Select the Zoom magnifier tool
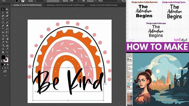The height and width of the screenshot is (106, 189). coord(7,52)
